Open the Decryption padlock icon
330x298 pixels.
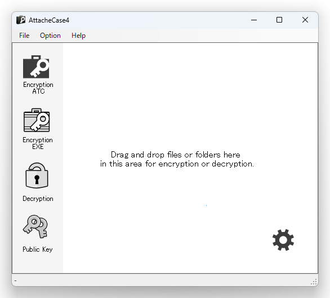[x=37, y=176]
